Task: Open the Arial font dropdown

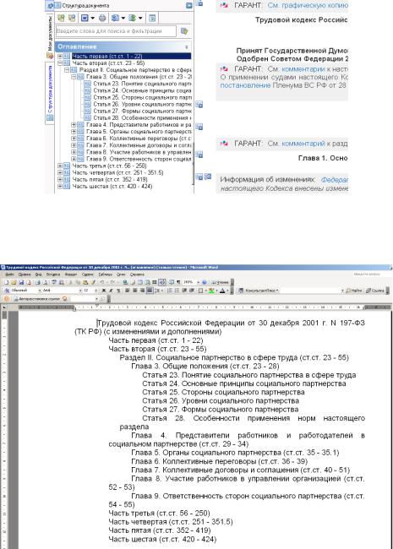Action: (x=80, y=291)
